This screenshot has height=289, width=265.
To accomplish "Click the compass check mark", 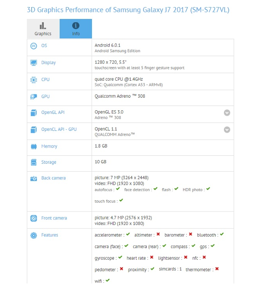I will (193, 246).
